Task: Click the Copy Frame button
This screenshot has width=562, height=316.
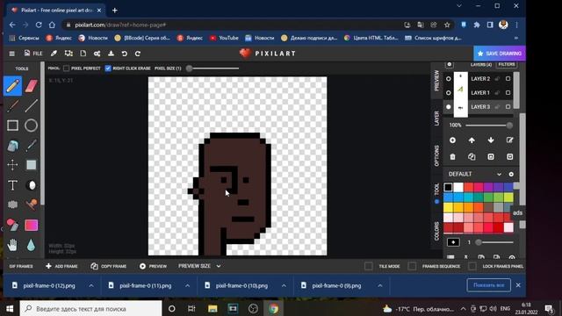Action: click(x=109, y=266)
